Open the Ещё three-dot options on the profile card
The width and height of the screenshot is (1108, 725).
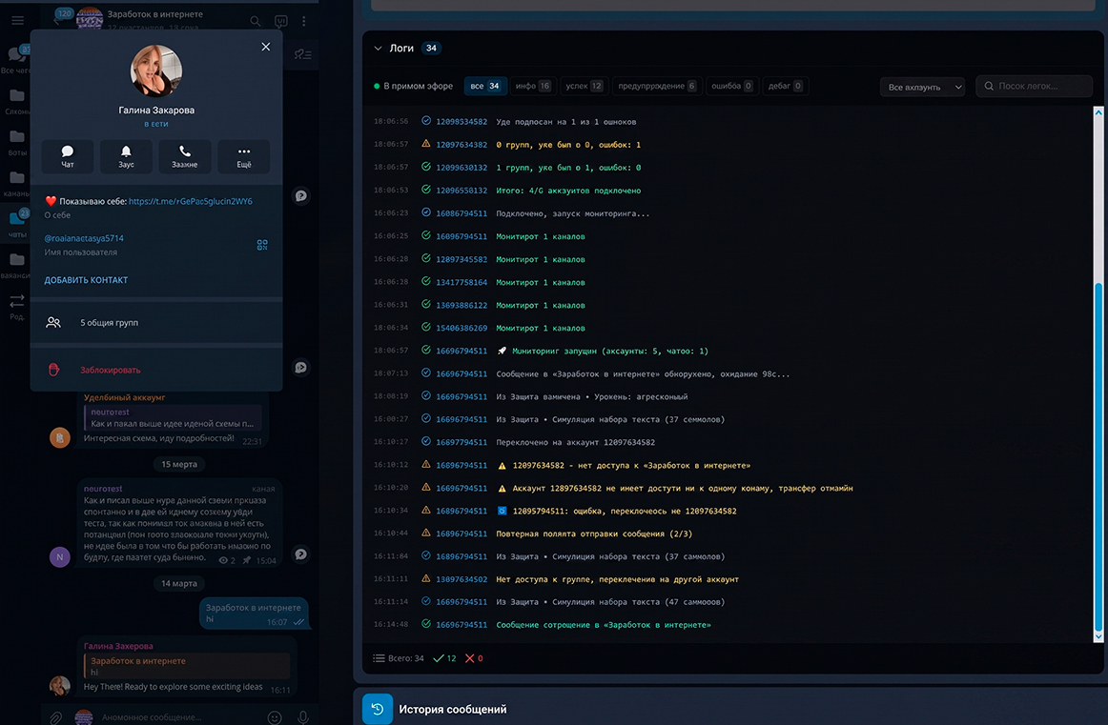click(244, 156)
